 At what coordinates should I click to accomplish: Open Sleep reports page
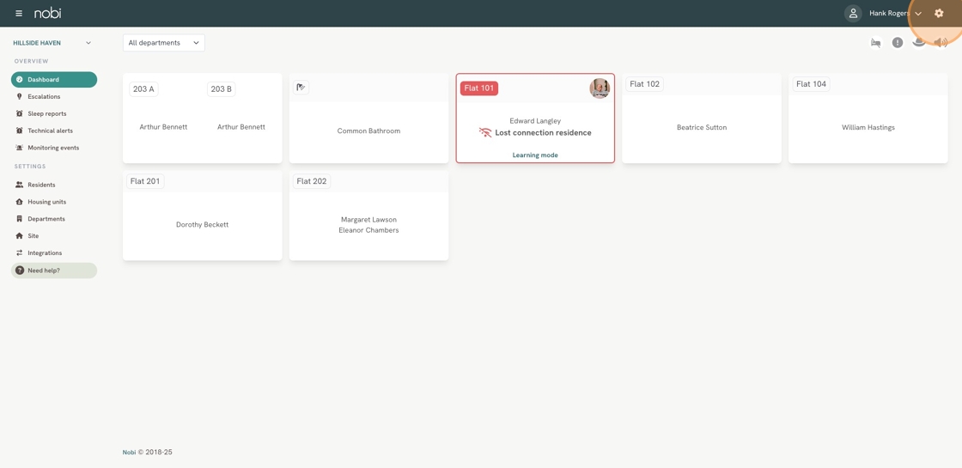pos(46,113)
